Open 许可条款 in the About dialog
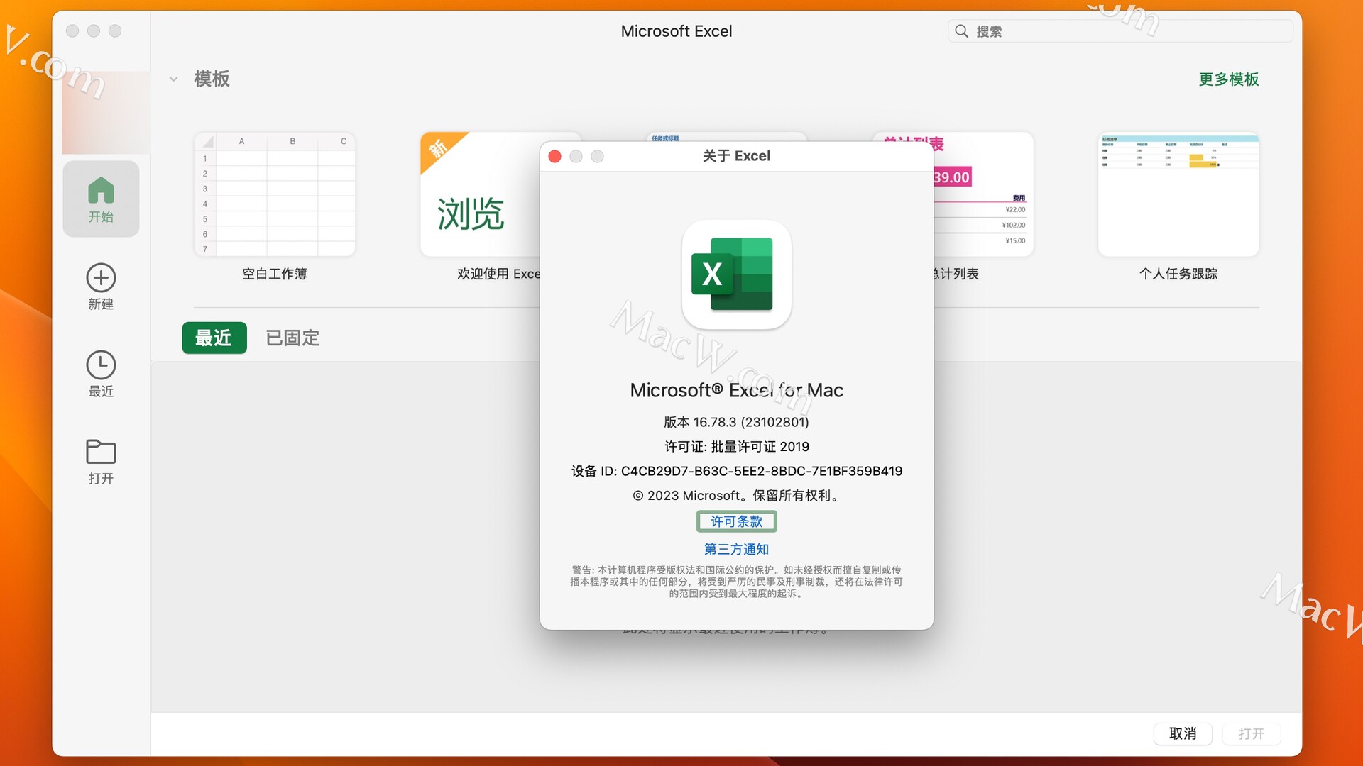 point(736,521)
